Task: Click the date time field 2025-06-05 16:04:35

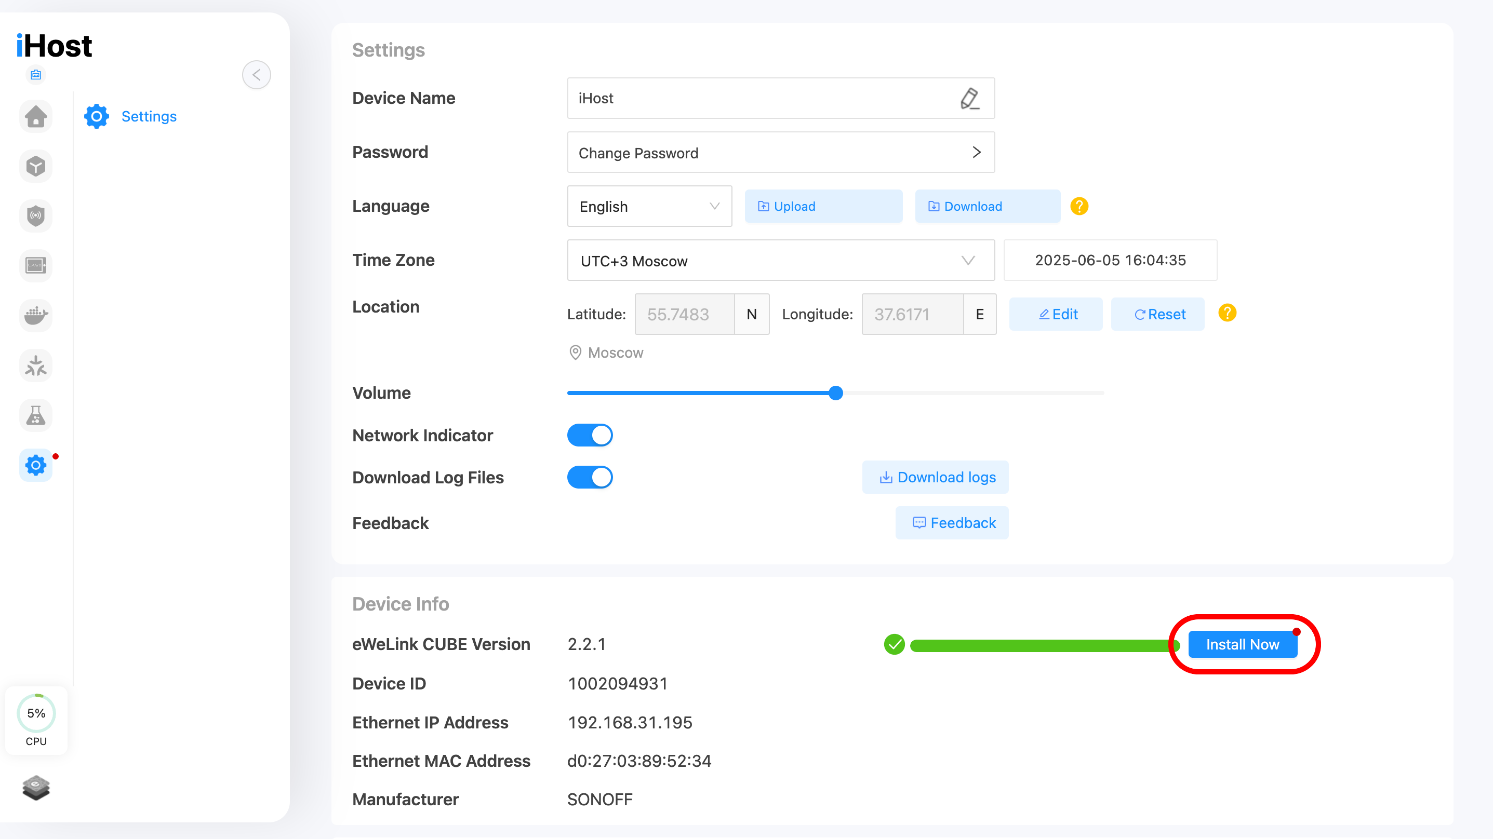Action: (x=1110, y=261)
